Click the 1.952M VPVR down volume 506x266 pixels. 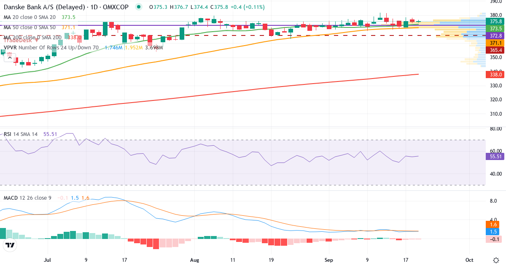(134, 48)
